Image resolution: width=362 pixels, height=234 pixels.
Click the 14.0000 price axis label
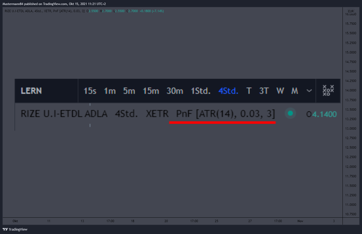[x=351, y=90]
